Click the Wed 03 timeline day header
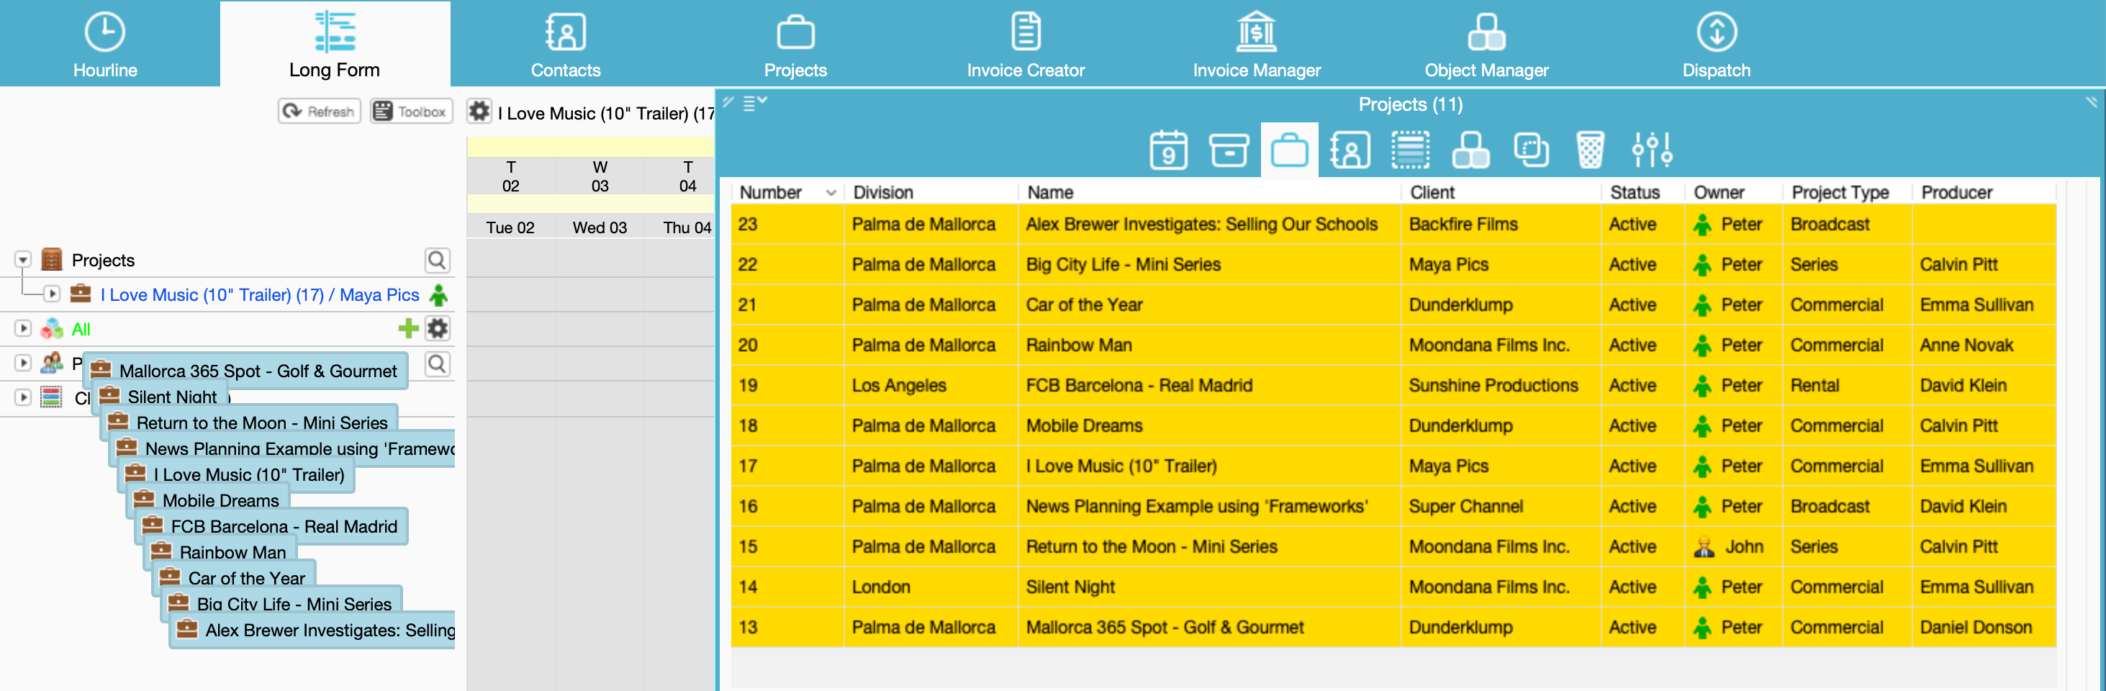 600,227
